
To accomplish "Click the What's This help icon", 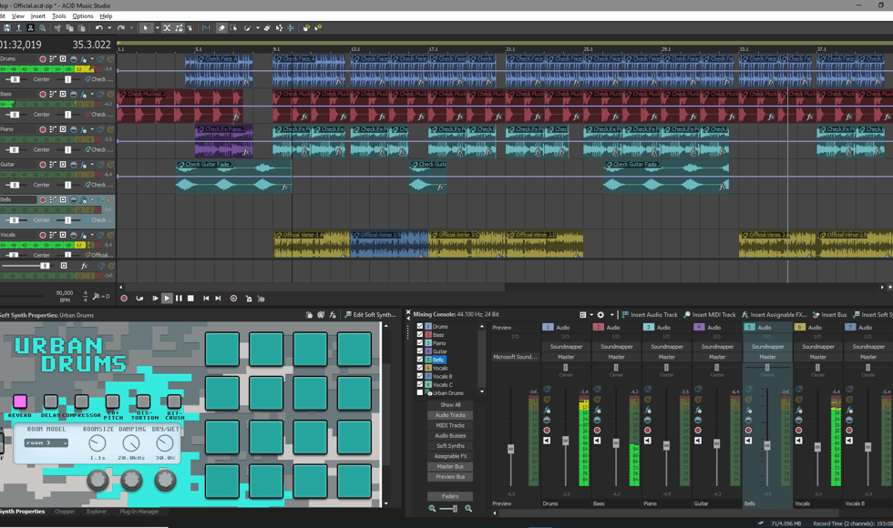I will coord(318,28).
